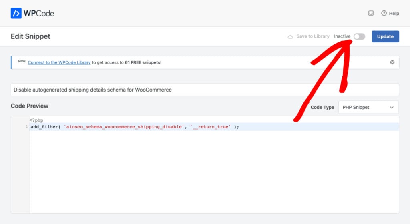Screen dimensions: 410x224
Task: Click Connect to the WPCode Library link
Action: click(x=59, y=62)
